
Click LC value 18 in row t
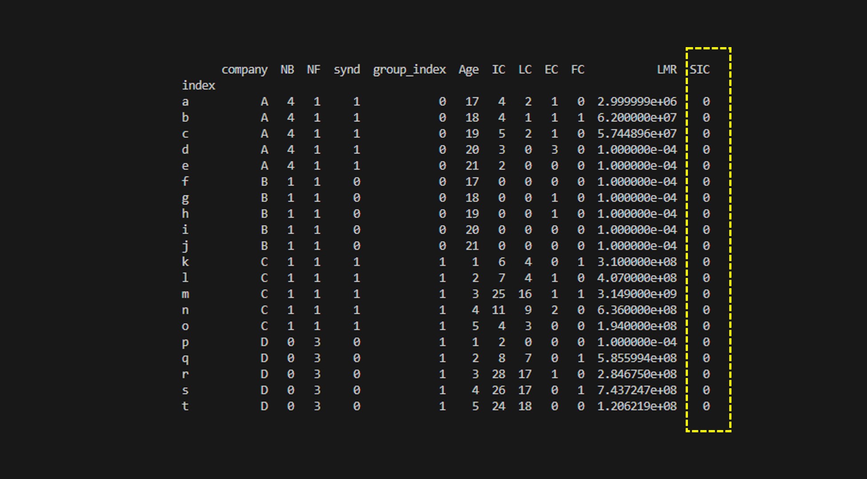coord(525,406)
